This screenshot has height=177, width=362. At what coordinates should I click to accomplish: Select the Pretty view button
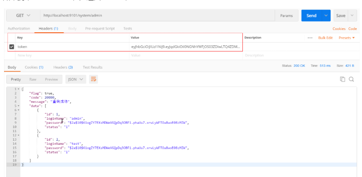[16, 79]
